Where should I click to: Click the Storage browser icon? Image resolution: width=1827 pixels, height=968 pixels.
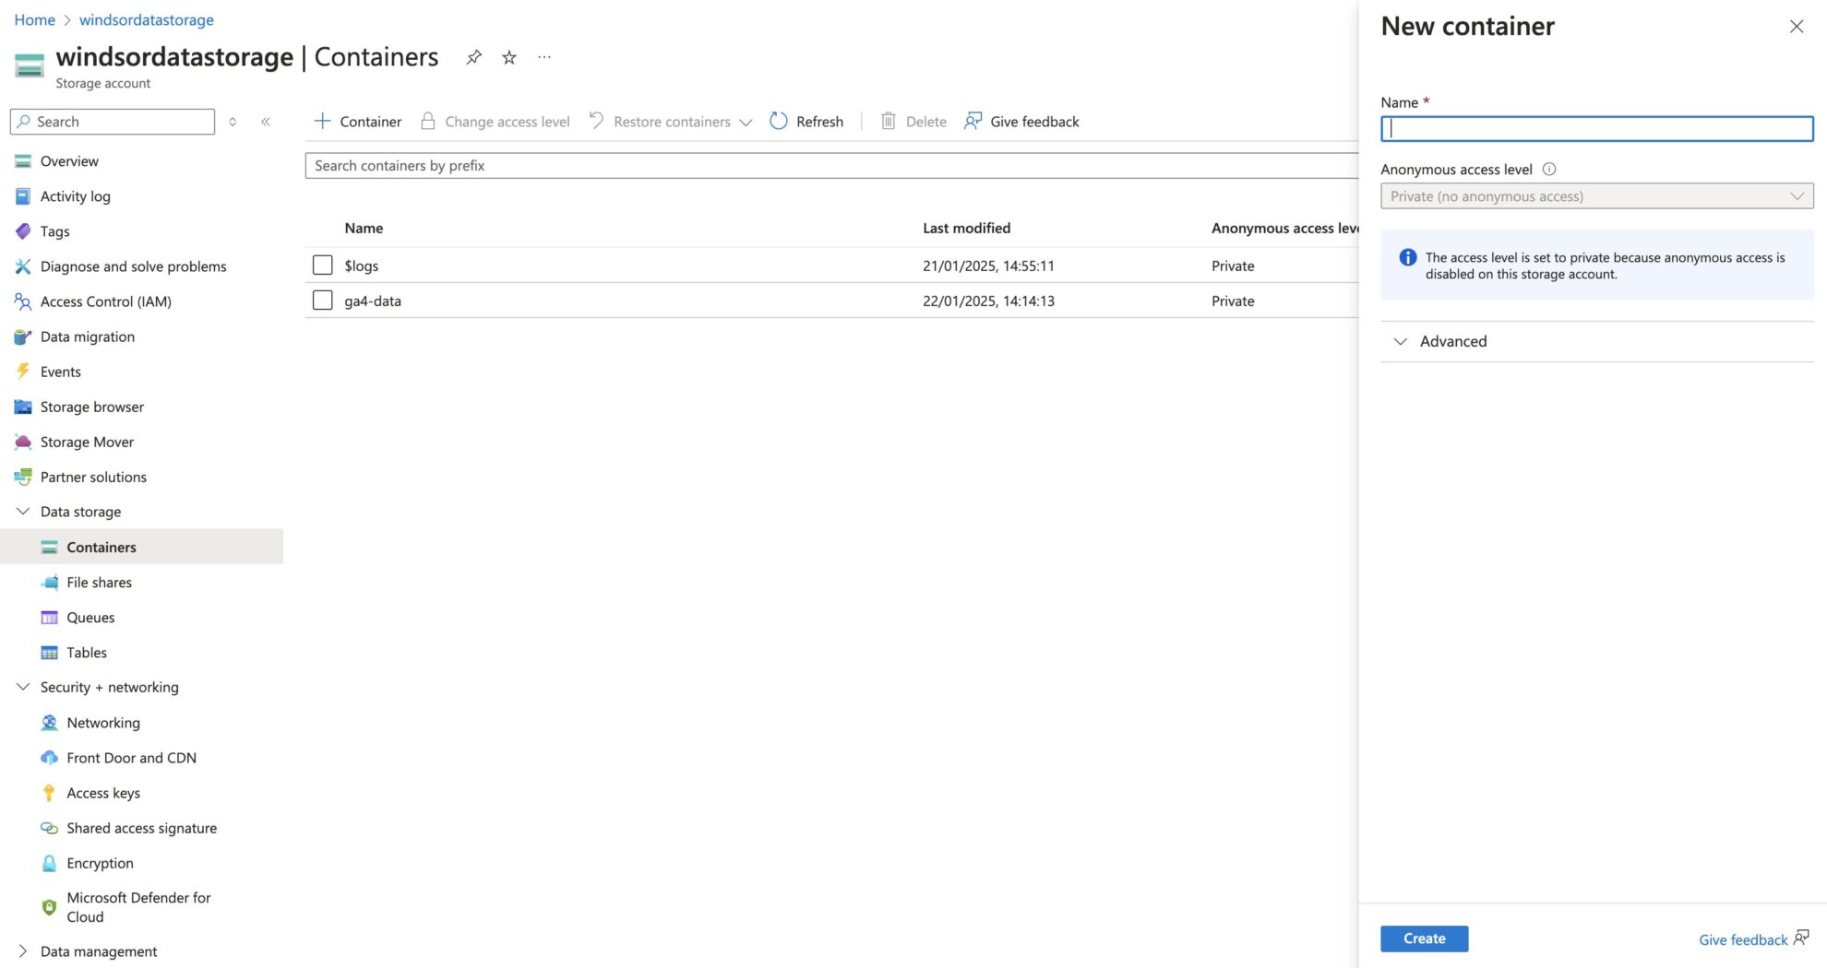coord(23,407)
